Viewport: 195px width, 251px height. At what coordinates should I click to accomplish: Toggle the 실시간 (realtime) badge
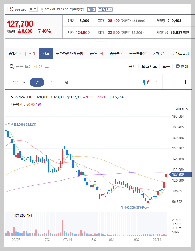click(91, 9)
